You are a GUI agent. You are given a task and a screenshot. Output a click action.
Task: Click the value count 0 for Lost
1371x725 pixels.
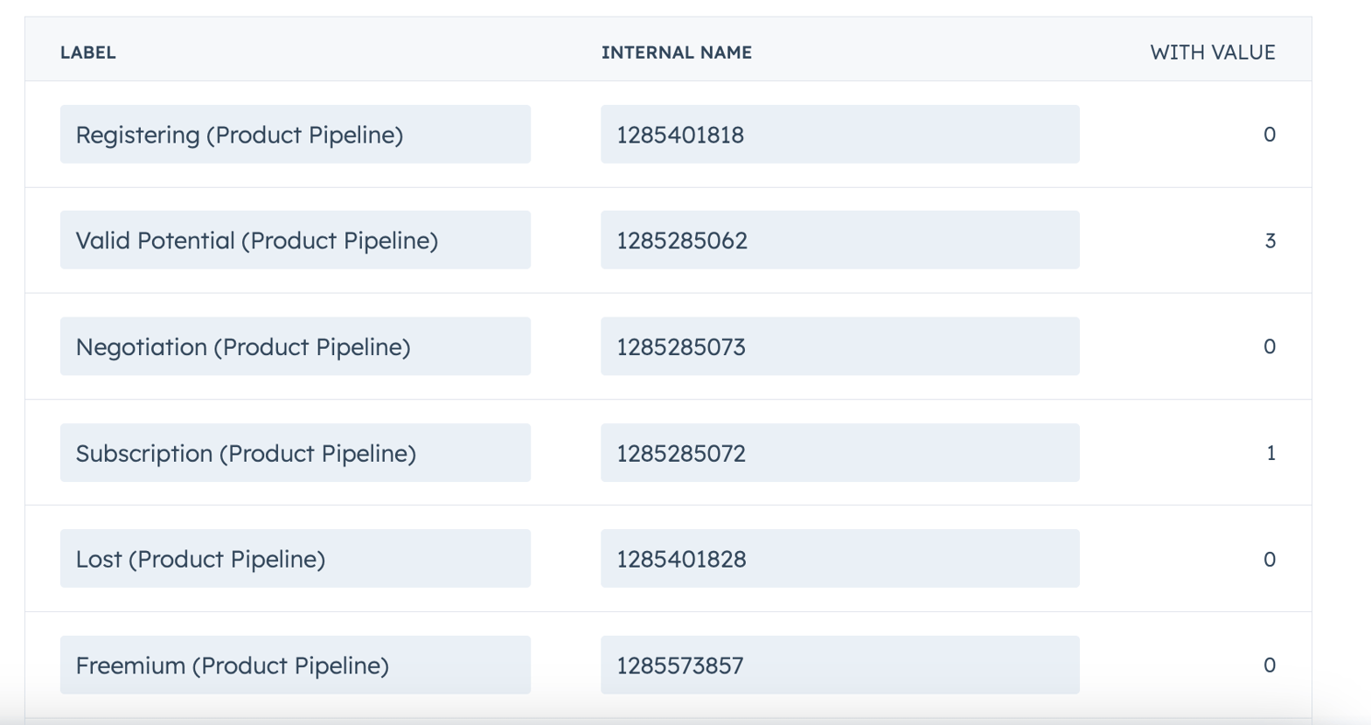click(x=1270, y=559)
